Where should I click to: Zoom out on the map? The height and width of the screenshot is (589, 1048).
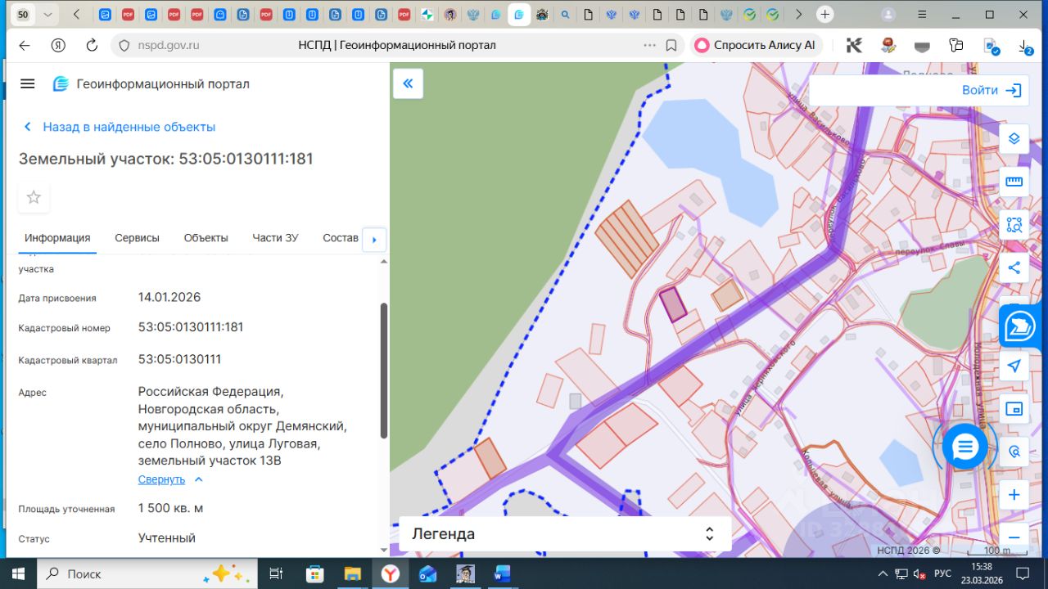point(1014,537)
